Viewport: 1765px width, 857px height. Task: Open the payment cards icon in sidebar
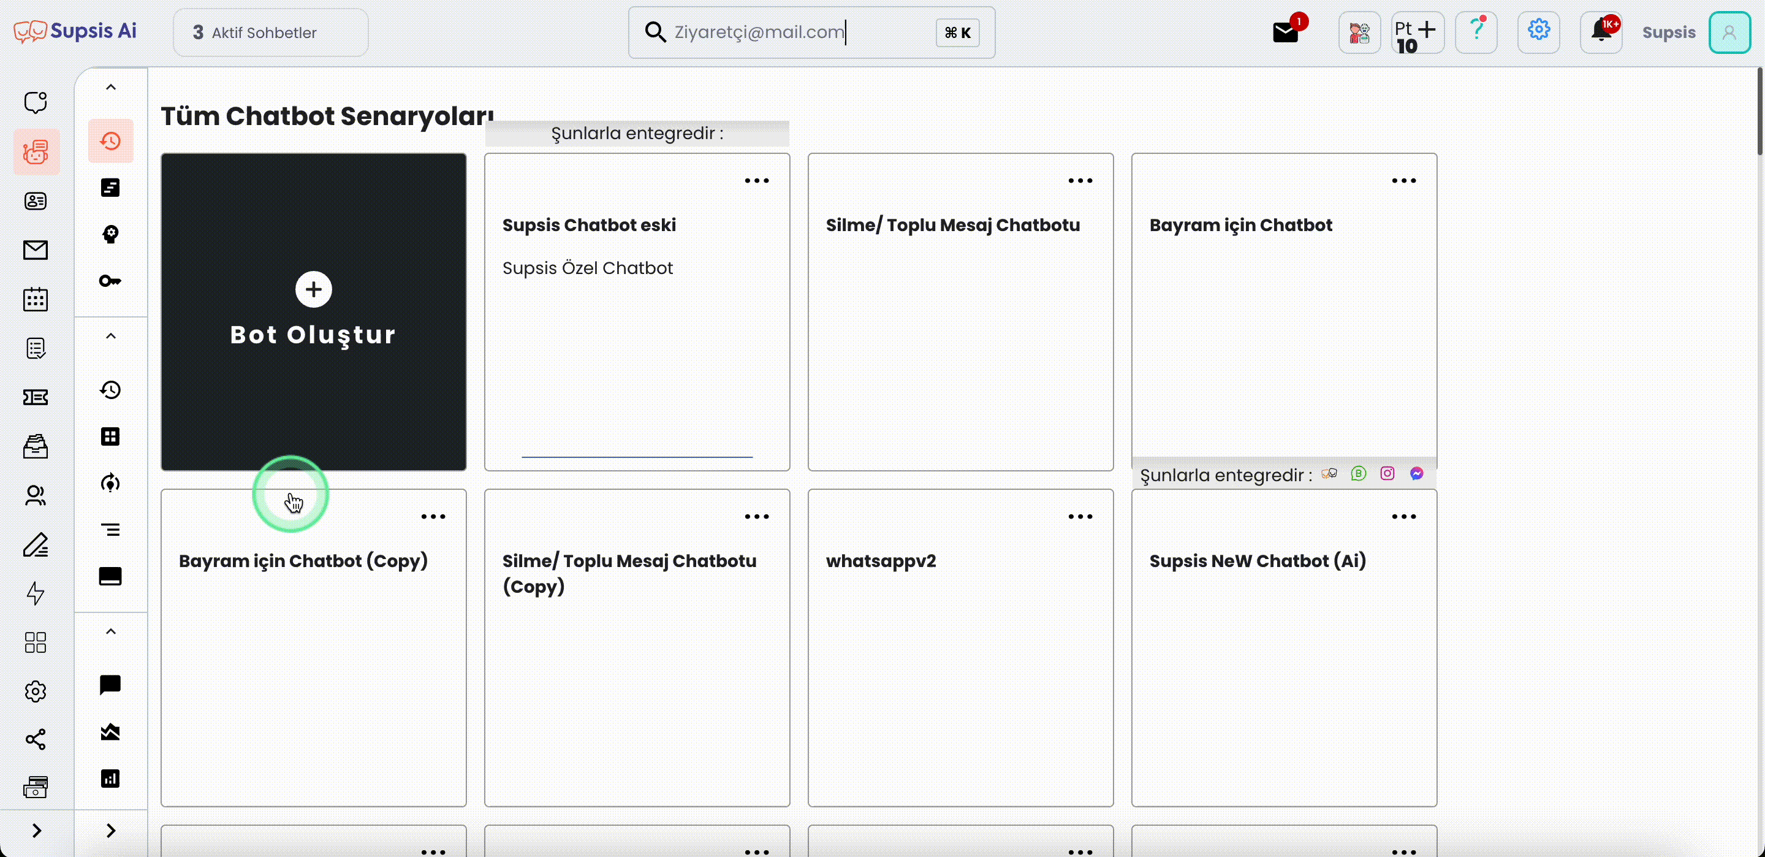click(x=36, y=787)
